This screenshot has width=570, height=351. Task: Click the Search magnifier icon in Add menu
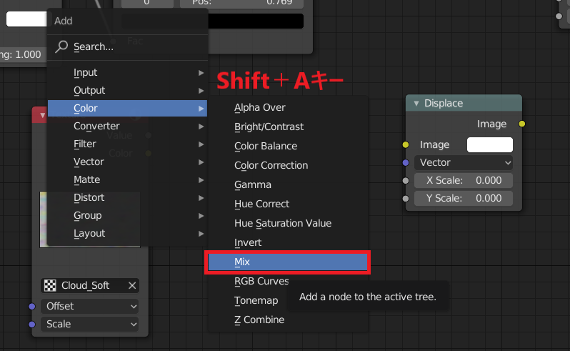pos(61,46)
